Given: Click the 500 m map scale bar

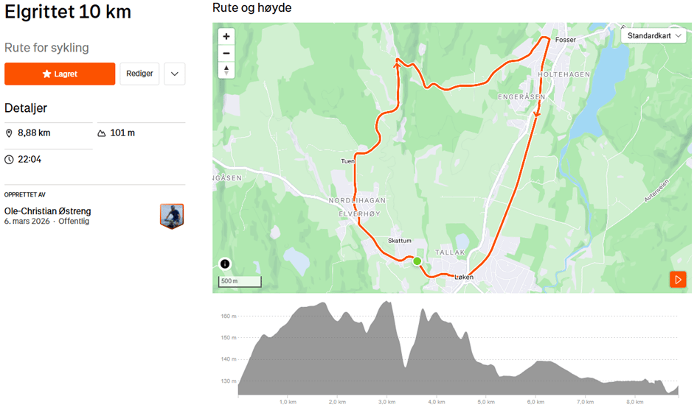Looking at the screenshot, I should [240, 281].
